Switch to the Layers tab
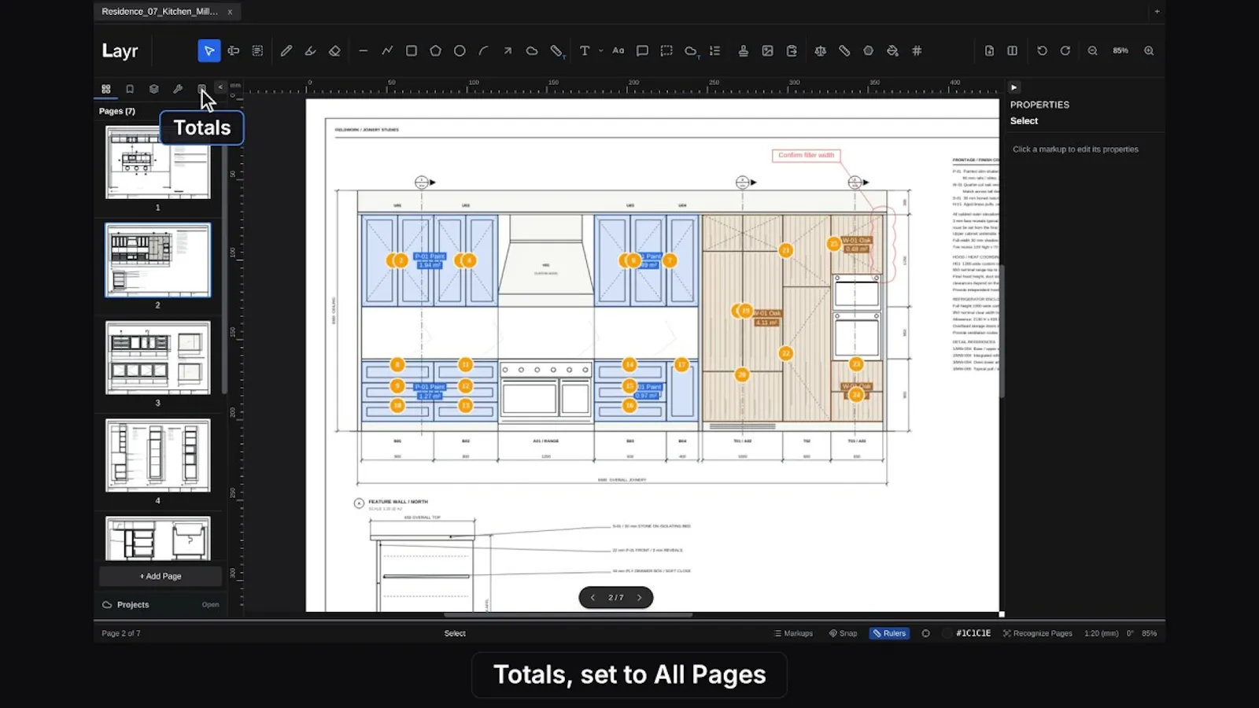Viewport: 1259px width, 708px height. coord(154,89)
